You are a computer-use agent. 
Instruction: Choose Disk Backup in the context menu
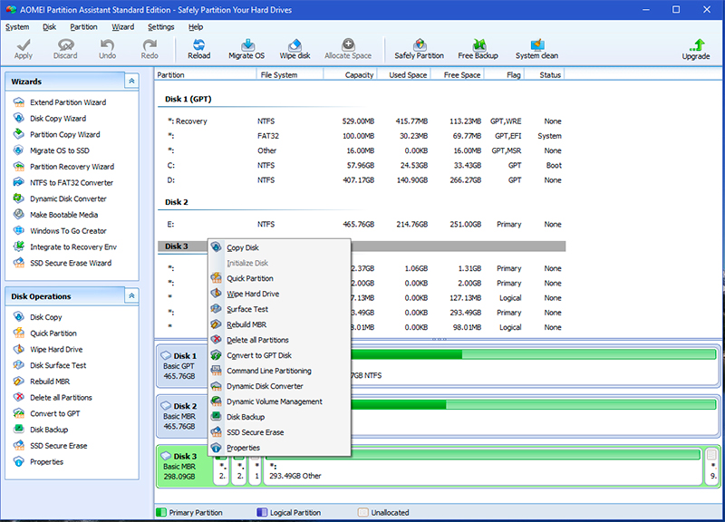pos(279,417)
